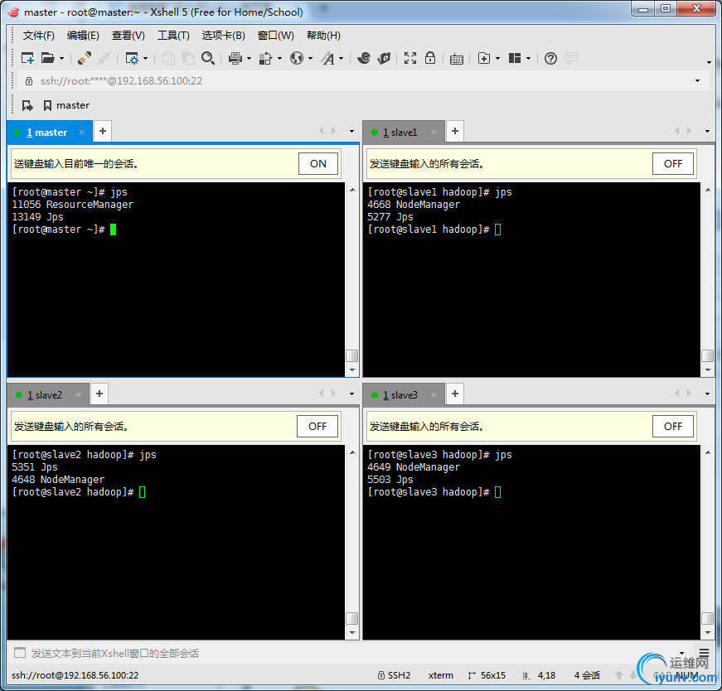The height and width of the screenshot is (691, 722).
Task: Toggle full screen mode icon
Action: 410,58
